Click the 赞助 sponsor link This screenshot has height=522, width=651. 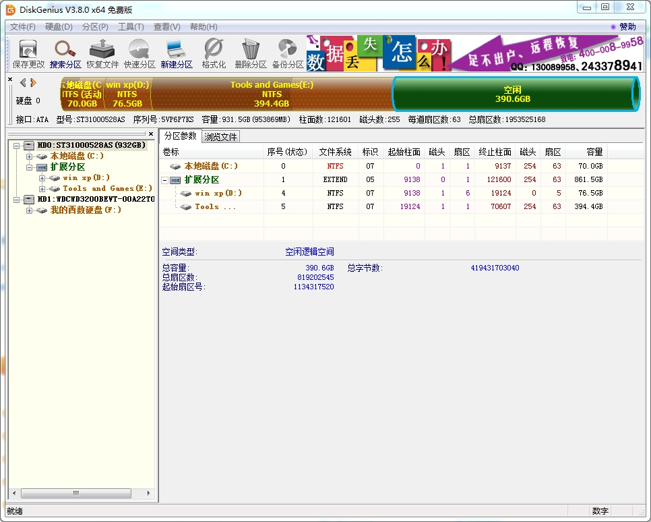tap(627, 26)
